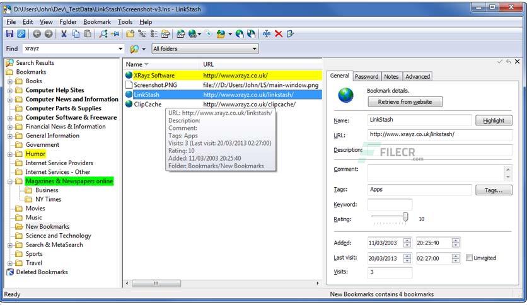Screen dimensions: 527x305
Task: Expand the Books folder node
Action: [10, 81]
